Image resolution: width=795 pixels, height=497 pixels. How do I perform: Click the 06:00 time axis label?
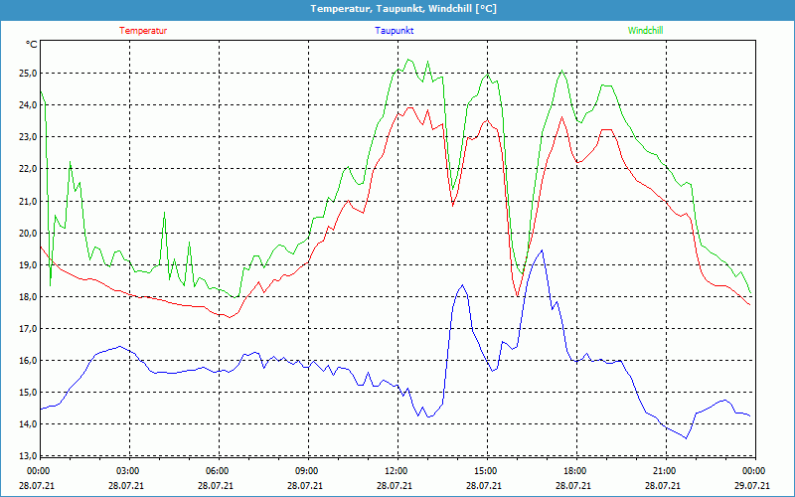[218, 471]
